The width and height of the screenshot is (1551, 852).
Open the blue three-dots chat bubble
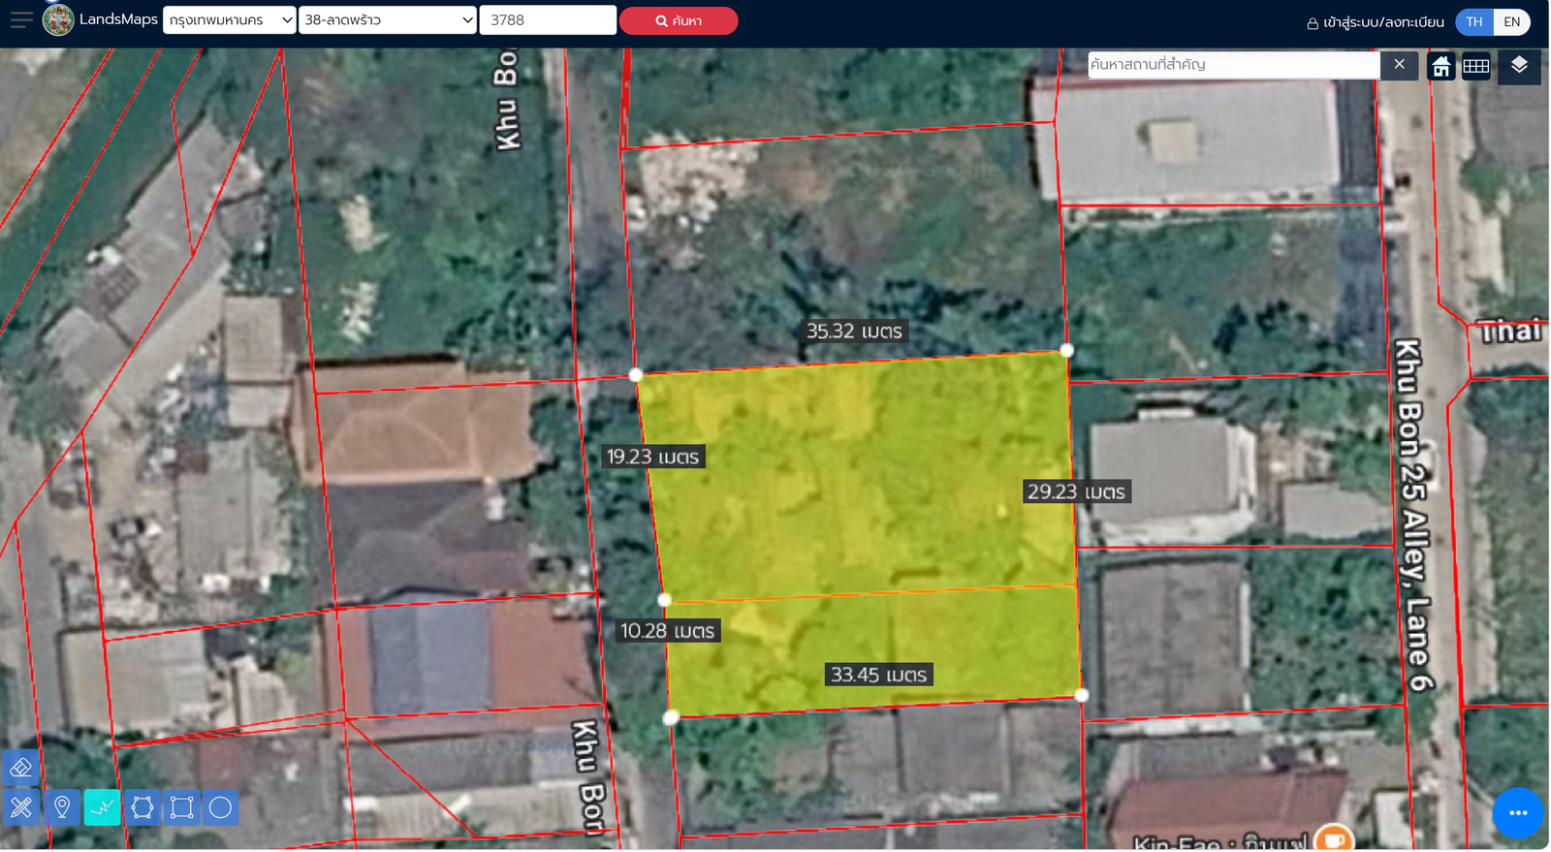point(1518,813)
